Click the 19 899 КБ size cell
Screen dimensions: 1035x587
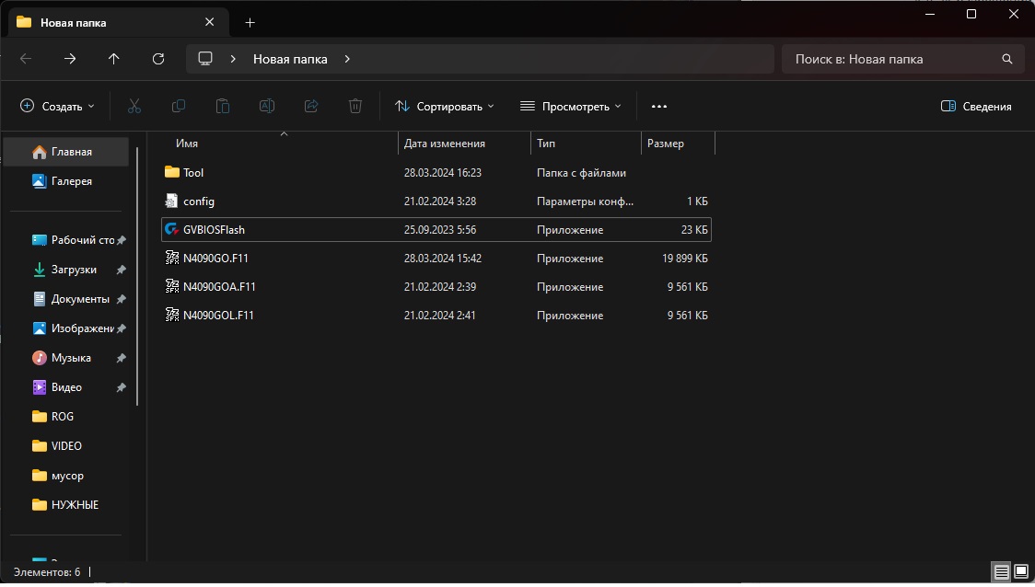coord(684,259)
